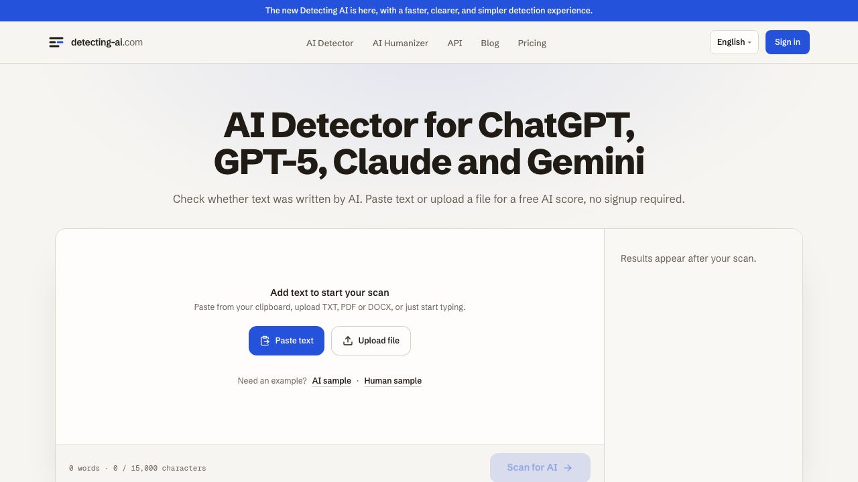Open the Pricing page
Screen dimensions: 858x482
point(532,43)
